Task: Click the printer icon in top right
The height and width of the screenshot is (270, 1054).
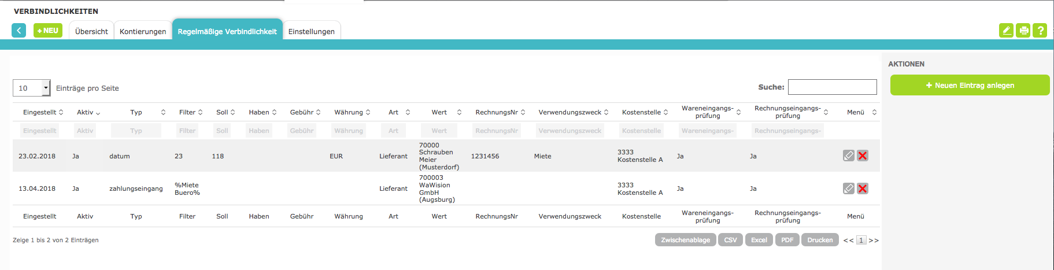Action: click(x=1023, y=31)
